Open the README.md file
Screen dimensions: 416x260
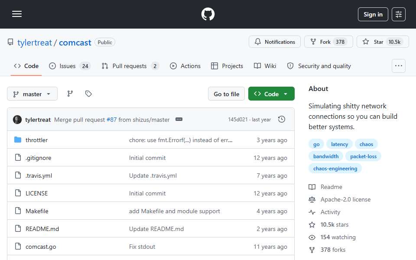(42, 229)
